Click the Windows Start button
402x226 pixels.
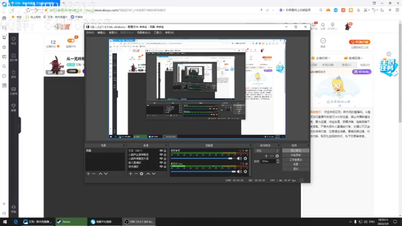[5, 221]
